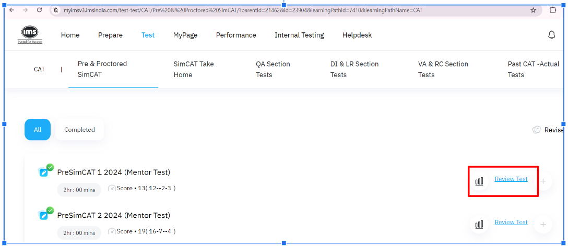This screenshot has height=248, width=568.
Task: Switch to Past CAT -Actual Tests tab
Action: click(534, 69)
